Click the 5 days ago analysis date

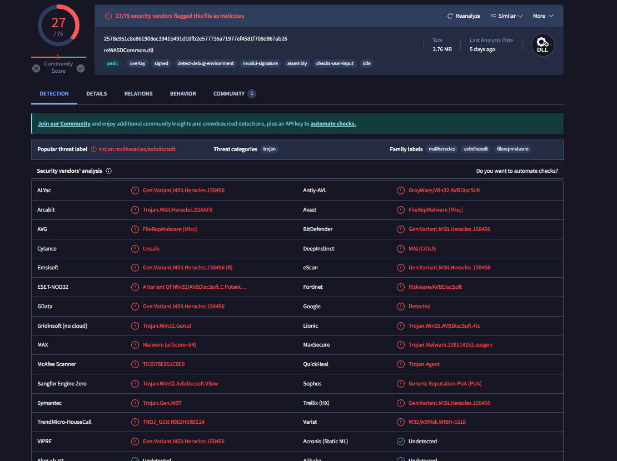coord(482,49)
